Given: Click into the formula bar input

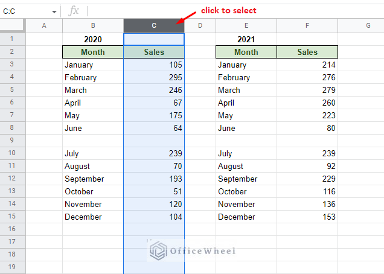Looking at the screenshot, I should pyautogui.click(x=235, y=11).
